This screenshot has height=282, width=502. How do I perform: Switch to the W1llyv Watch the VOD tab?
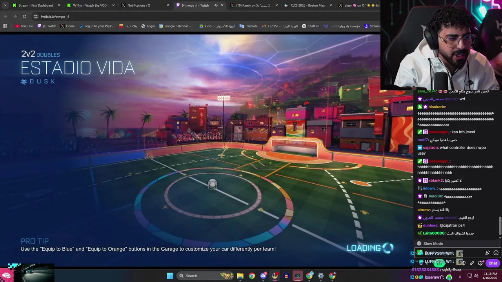pyautogui.click(x=90, y=5)
